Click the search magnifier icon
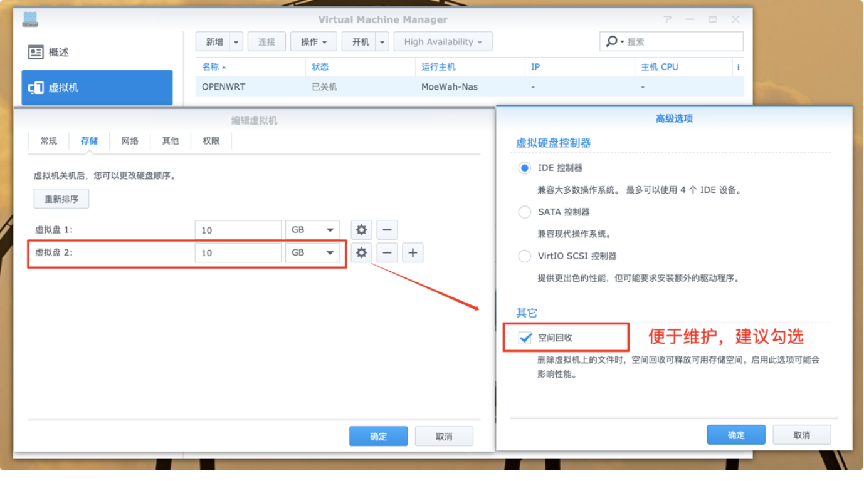This screenshot has width=864, height=481. coord(611,42)
